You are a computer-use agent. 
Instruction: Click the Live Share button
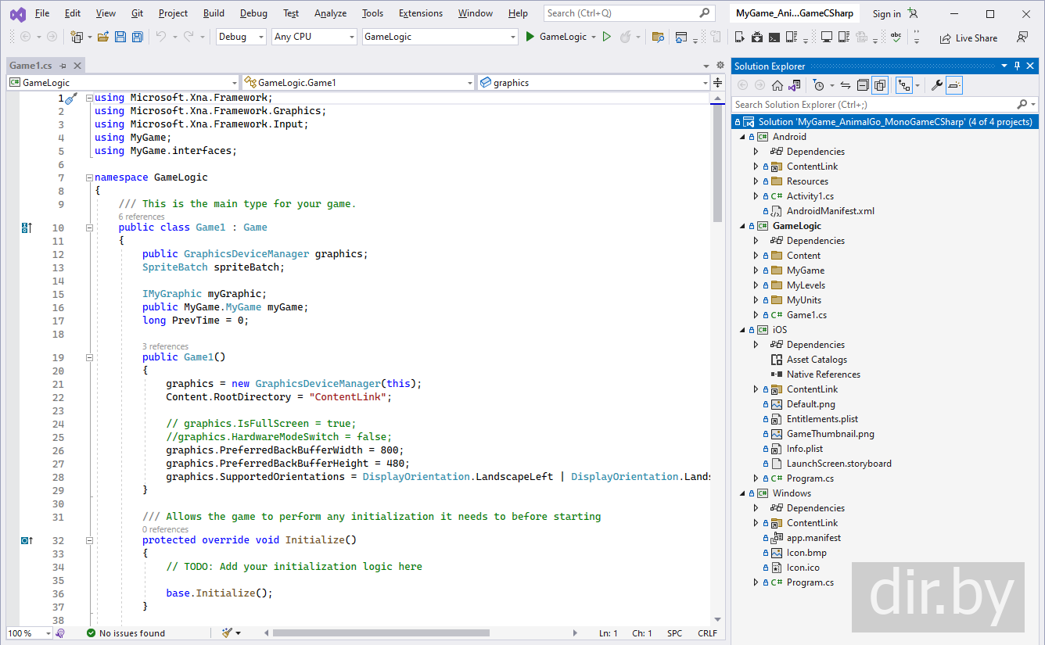point(968,38)
